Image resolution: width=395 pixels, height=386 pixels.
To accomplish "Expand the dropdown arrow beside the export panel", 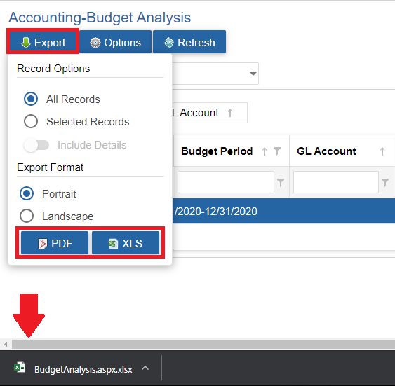I will click(253, 74).
